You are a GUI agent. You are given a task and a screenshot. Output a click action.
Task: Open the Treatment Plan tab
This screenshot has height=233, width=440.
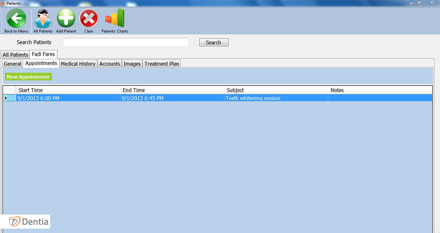click(x=161, y=64)
